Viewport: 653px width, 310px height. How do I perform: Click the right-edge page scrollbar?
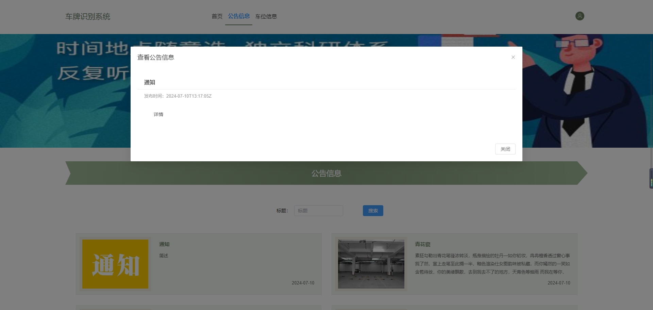[651, 178]
